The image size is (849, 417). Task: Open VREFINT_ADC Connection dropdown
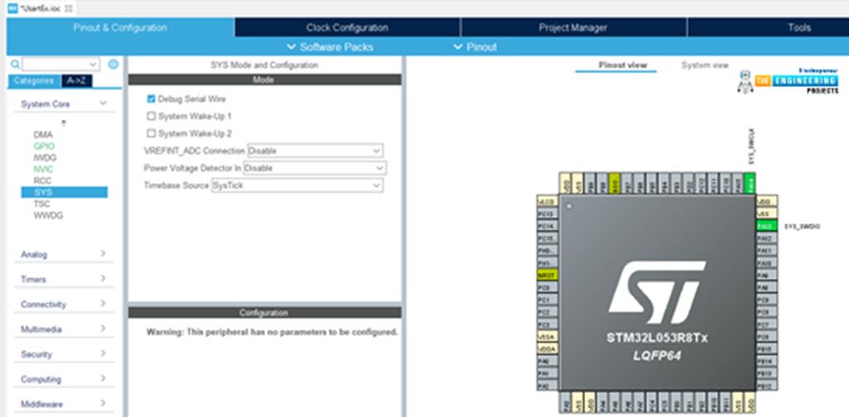pyautogui.click(x=315, y=151)
